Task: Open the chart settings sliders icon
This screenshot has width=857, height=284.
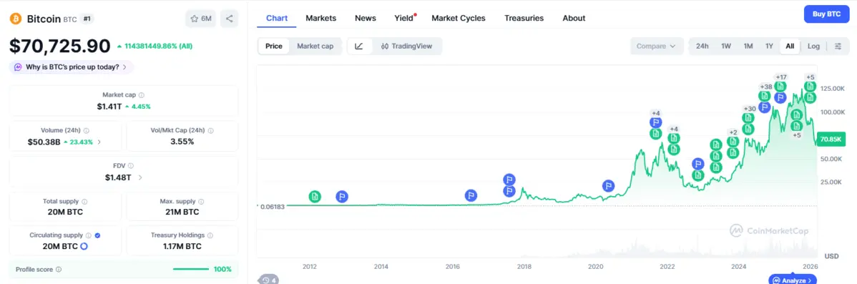Action: coord(838,46)
